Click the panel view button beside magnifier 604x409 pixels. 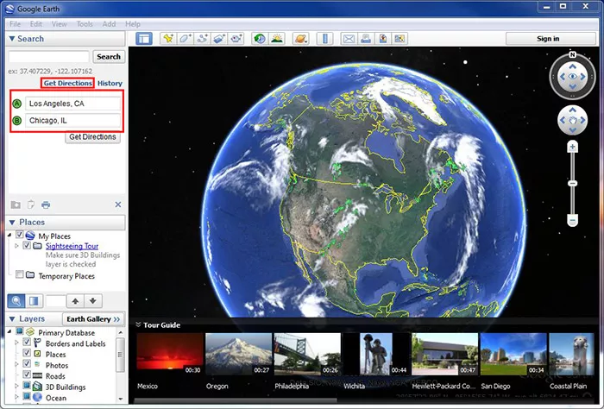[x=34, y=301]
